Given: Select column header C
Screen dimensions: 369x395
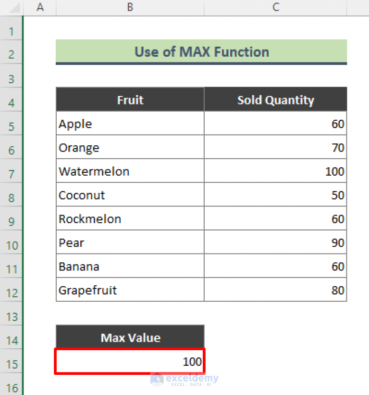Looking at the screenshot, I should coord(275,7).
